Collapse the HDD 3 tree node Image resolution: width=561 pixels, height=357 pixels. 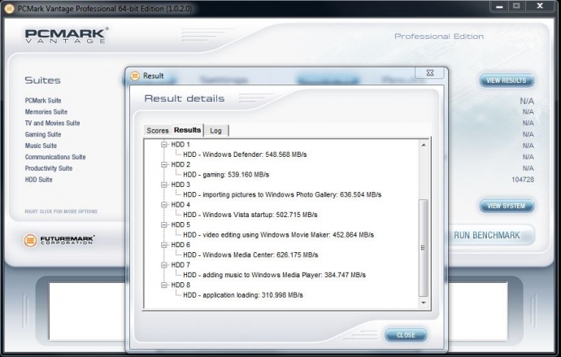coord(164,185)
